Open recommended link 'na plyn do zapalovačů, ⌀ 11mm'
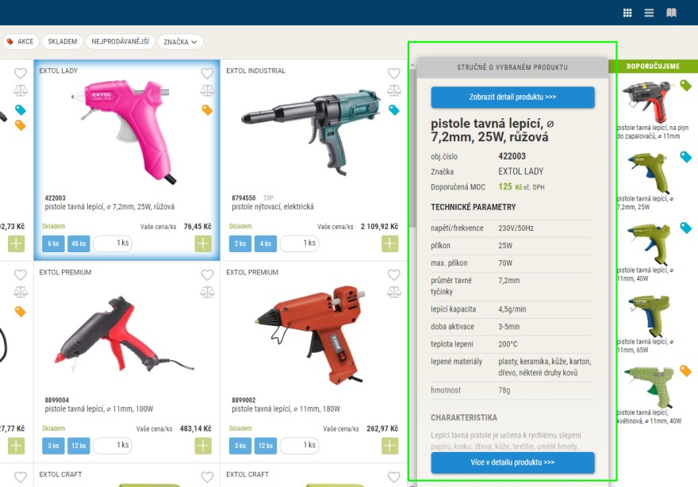The width and height of the screenshot is (698, 487). (653, 132)
